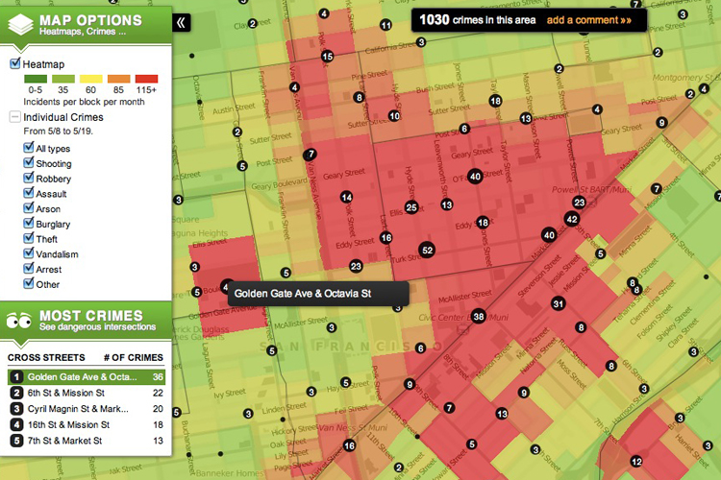
Task: Collapse the Individual Crimes section
Action: 14,117
